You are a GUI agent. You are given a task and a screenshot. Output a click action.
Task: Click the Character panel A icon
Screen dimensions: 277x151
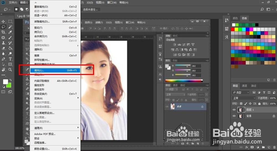click(x=227, y=37)
